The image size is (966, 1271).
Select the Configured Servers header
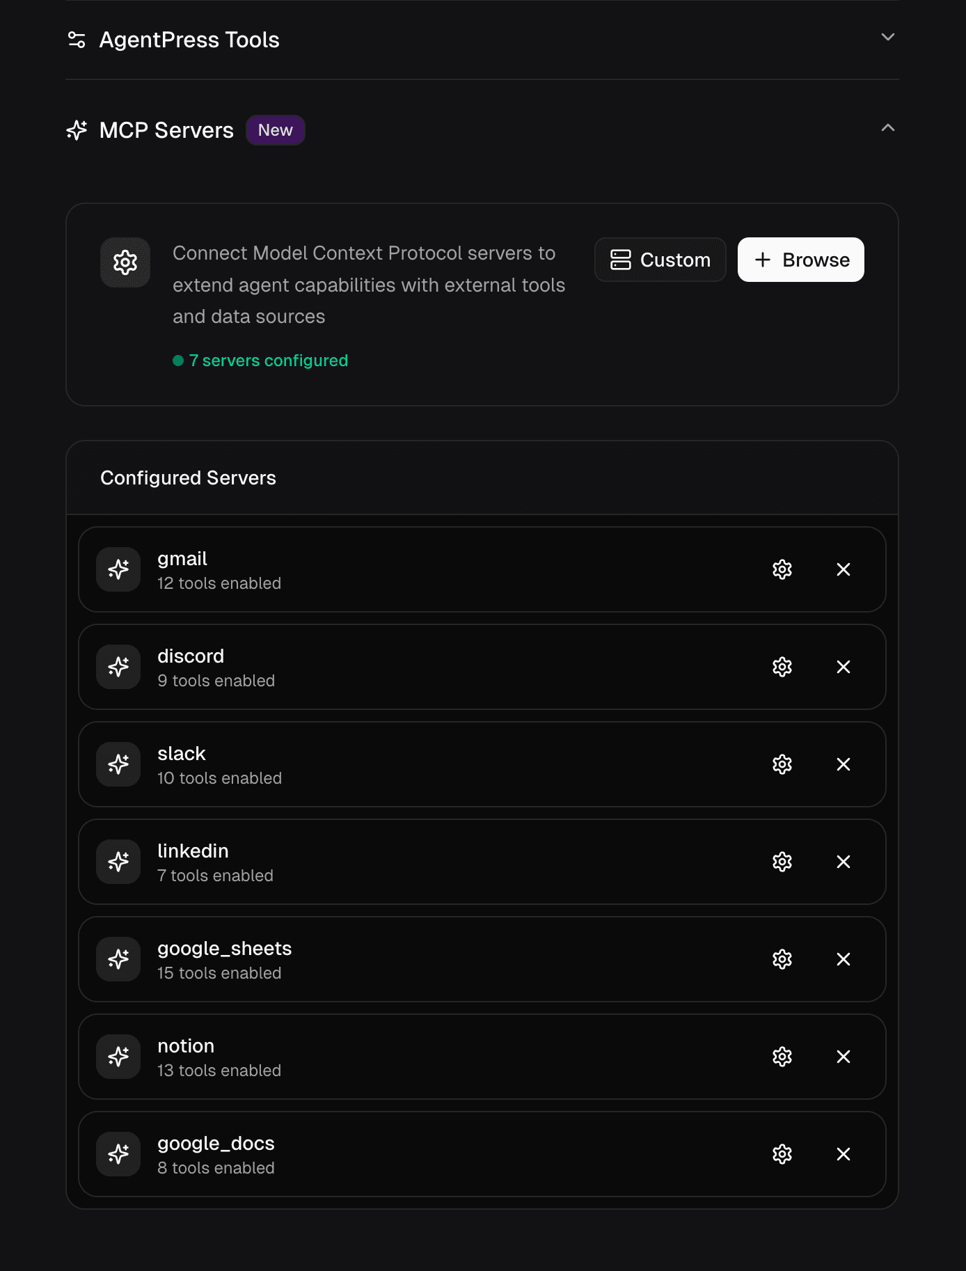[x=188, y=477]
